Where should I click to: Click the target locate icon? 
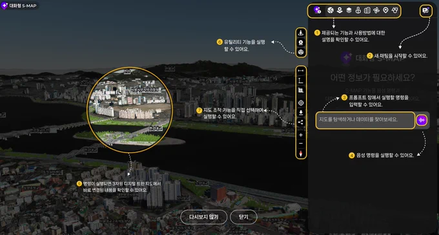301,103
